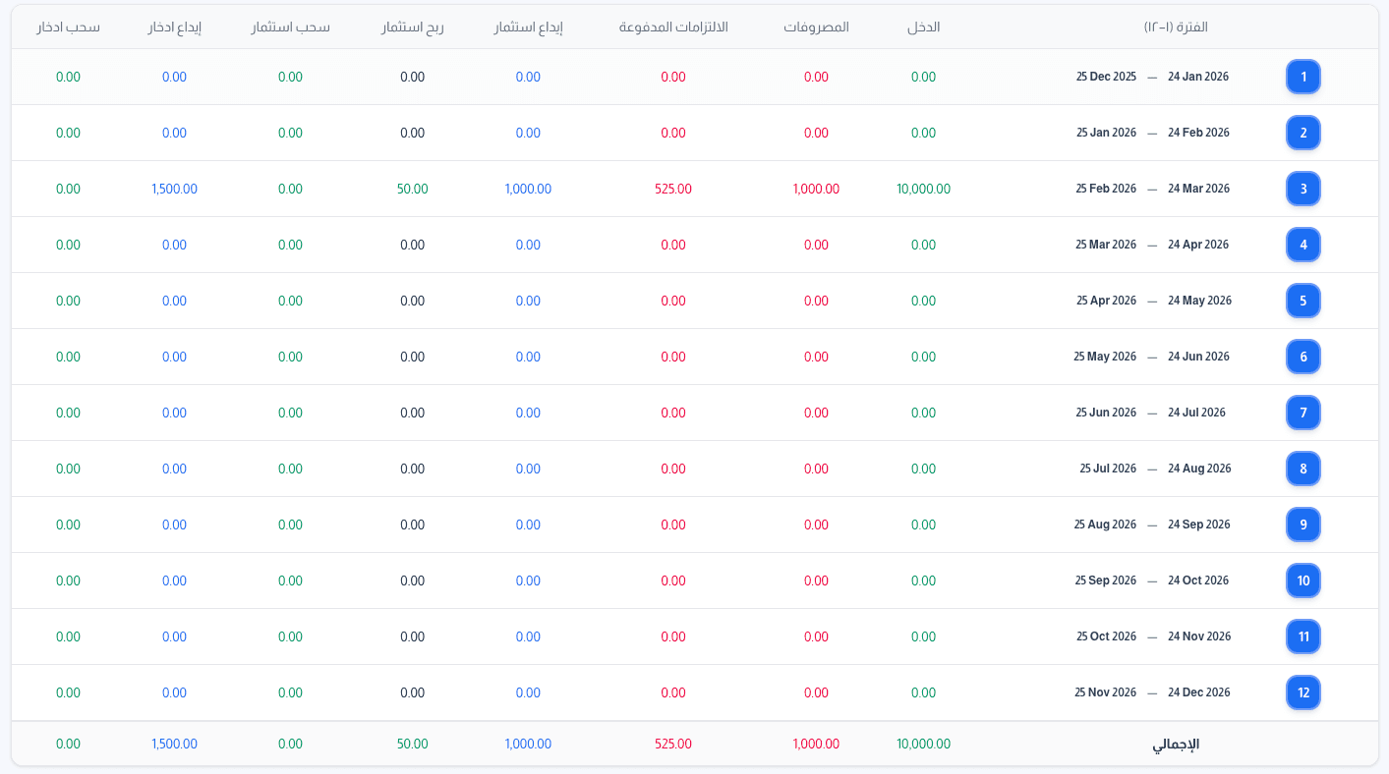Click the المصروفات column header
Viewport: 1389px width, 774px height.
pos(816,28)
